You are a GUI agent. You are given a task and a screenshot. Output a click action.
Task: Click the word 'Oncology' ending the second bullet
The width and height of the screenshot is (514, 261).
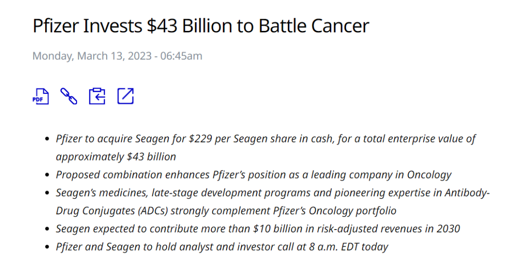click(429, 175)
